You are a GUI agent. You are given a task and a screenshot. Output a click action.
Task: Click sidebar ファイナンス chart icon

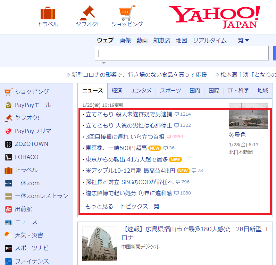coord(8,262)
